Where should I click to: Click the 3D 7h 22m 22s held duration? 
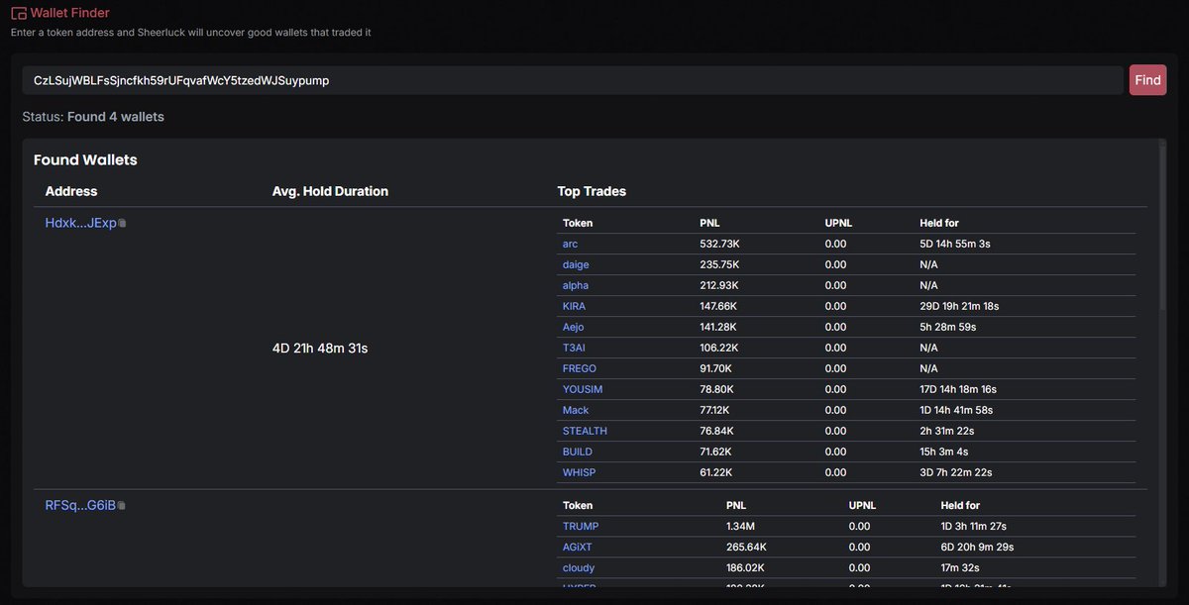pyautogui.click(x=956, y=472)
